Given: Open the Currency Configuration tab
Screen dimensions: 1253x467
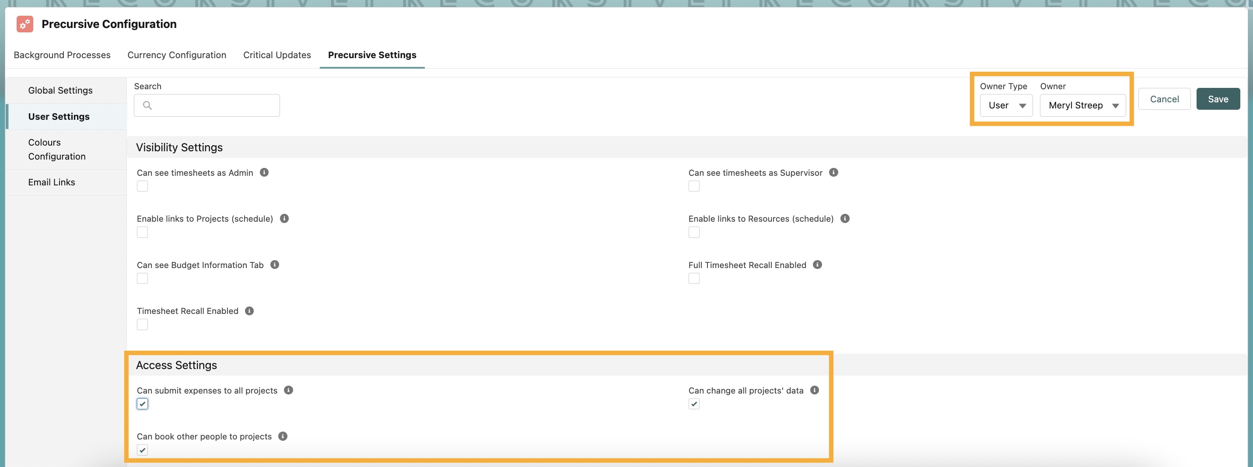Looking at the screenshot, I should point(177,55).
